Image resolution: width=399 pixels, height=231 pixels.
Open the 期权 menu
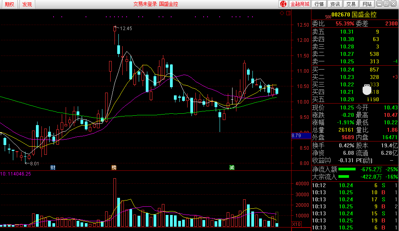[9, 4]
